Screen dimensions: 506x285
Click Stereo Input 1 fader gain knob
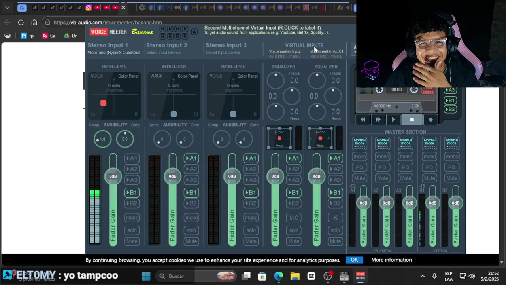(113, 176)
